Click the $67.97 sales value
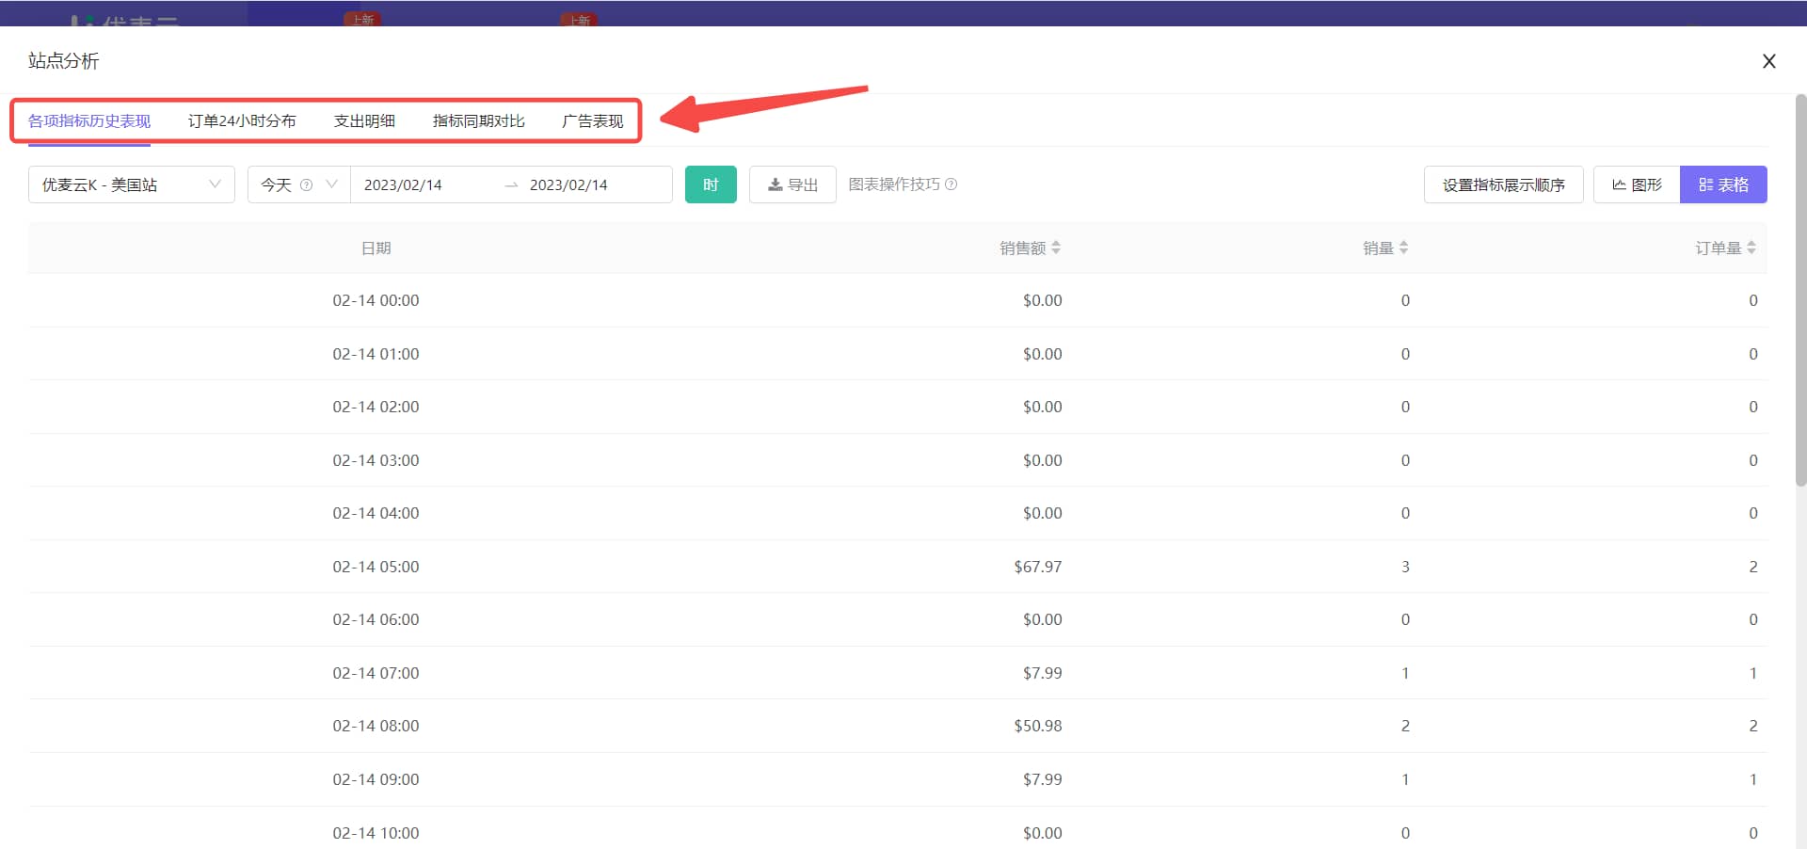The width and height of the screenshot is (1807, 849). coord(1037,567)
